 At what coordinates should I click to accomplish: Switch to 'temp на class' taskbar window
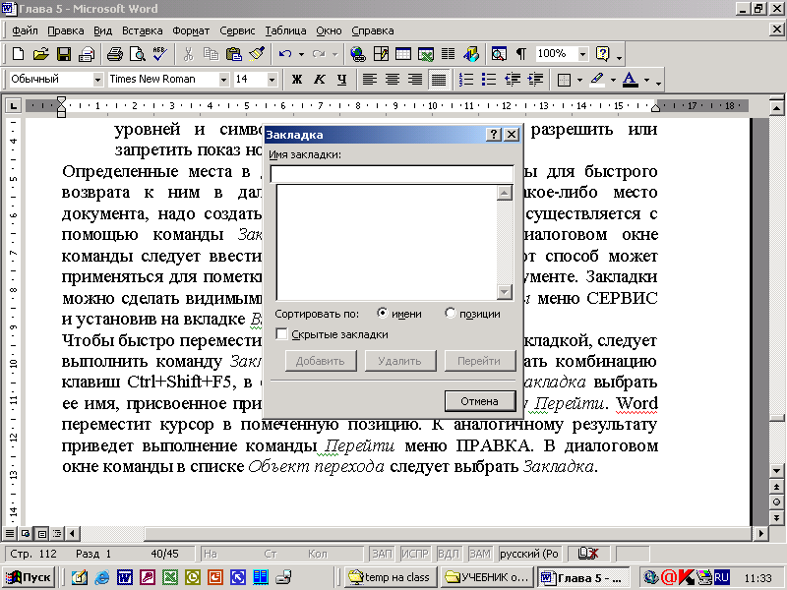point(391,577)
